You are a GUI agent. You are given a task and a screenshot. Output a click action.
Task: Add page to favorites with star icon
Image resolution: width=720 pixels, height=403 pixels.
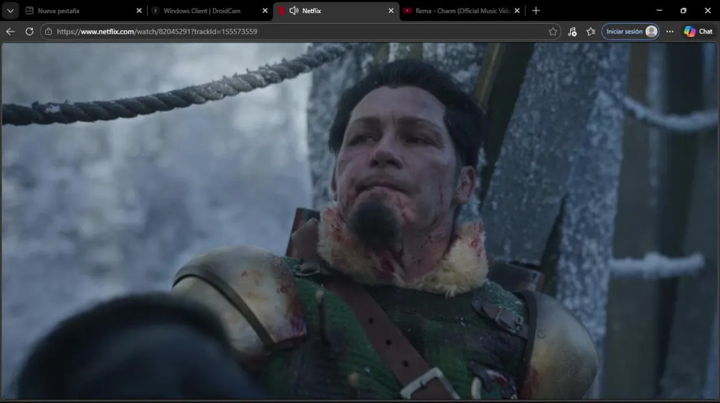pyautogui.click(x=553, y=31)
